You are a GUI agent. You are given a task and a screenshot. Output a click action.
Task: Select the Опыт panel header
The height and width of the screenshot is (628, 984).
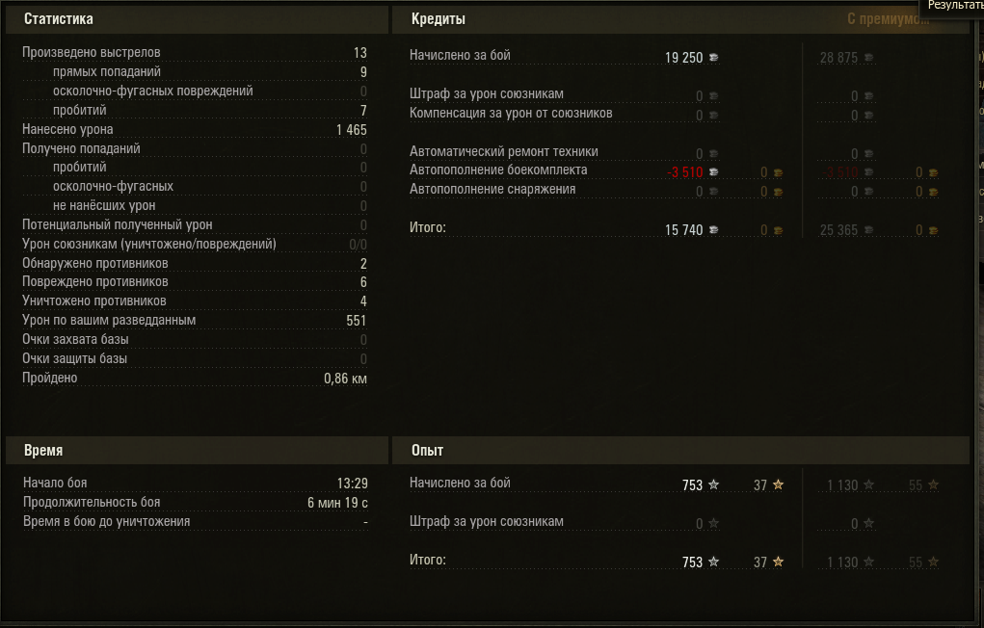[x=427, y=451]
